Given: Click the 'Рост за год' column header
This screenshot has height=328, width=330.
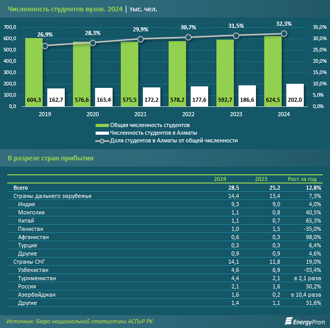Looking at the screenshot, I should [x=304, y=179].
